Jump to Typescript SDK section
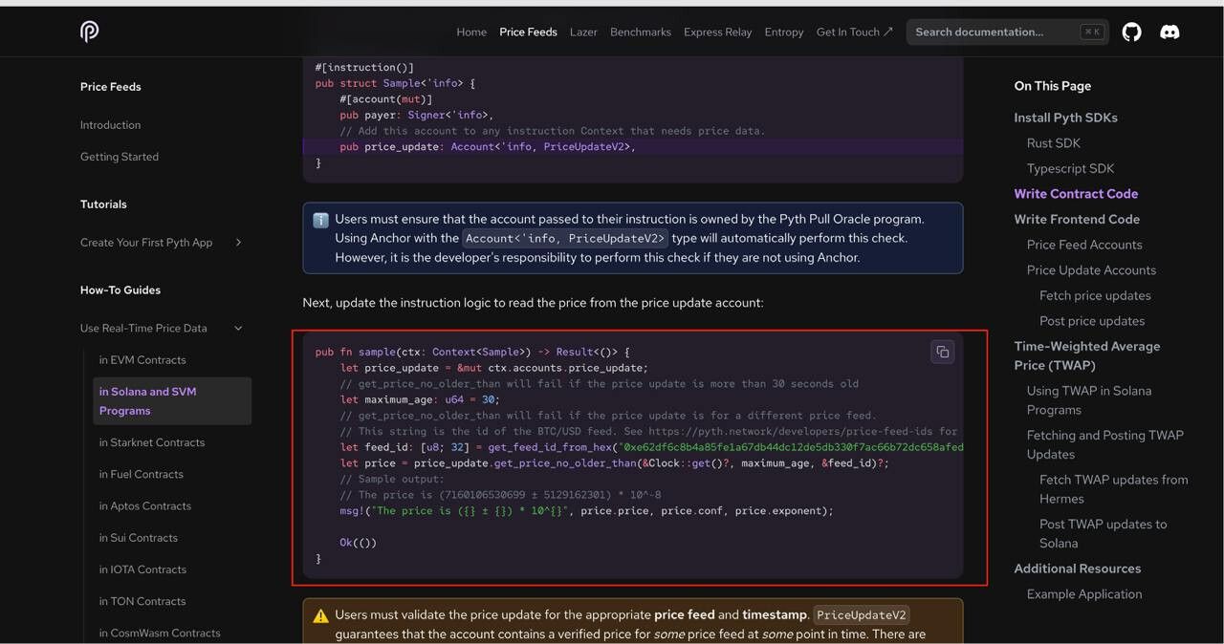The height and width of the screenshot is (644, 1224). (1071, 168)
